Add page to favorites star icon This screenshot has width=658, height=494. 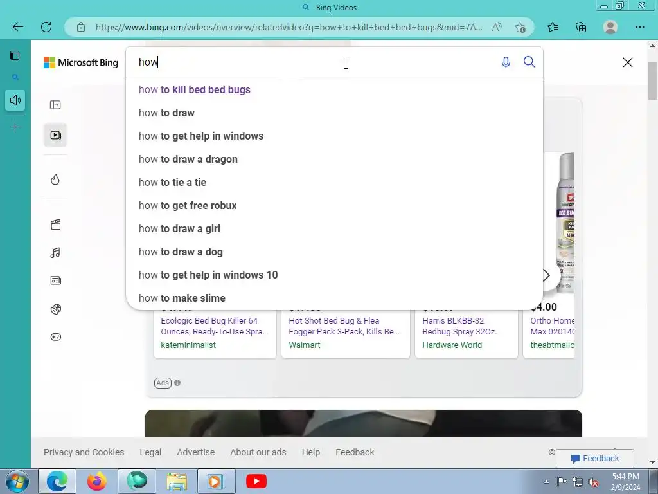520,27
